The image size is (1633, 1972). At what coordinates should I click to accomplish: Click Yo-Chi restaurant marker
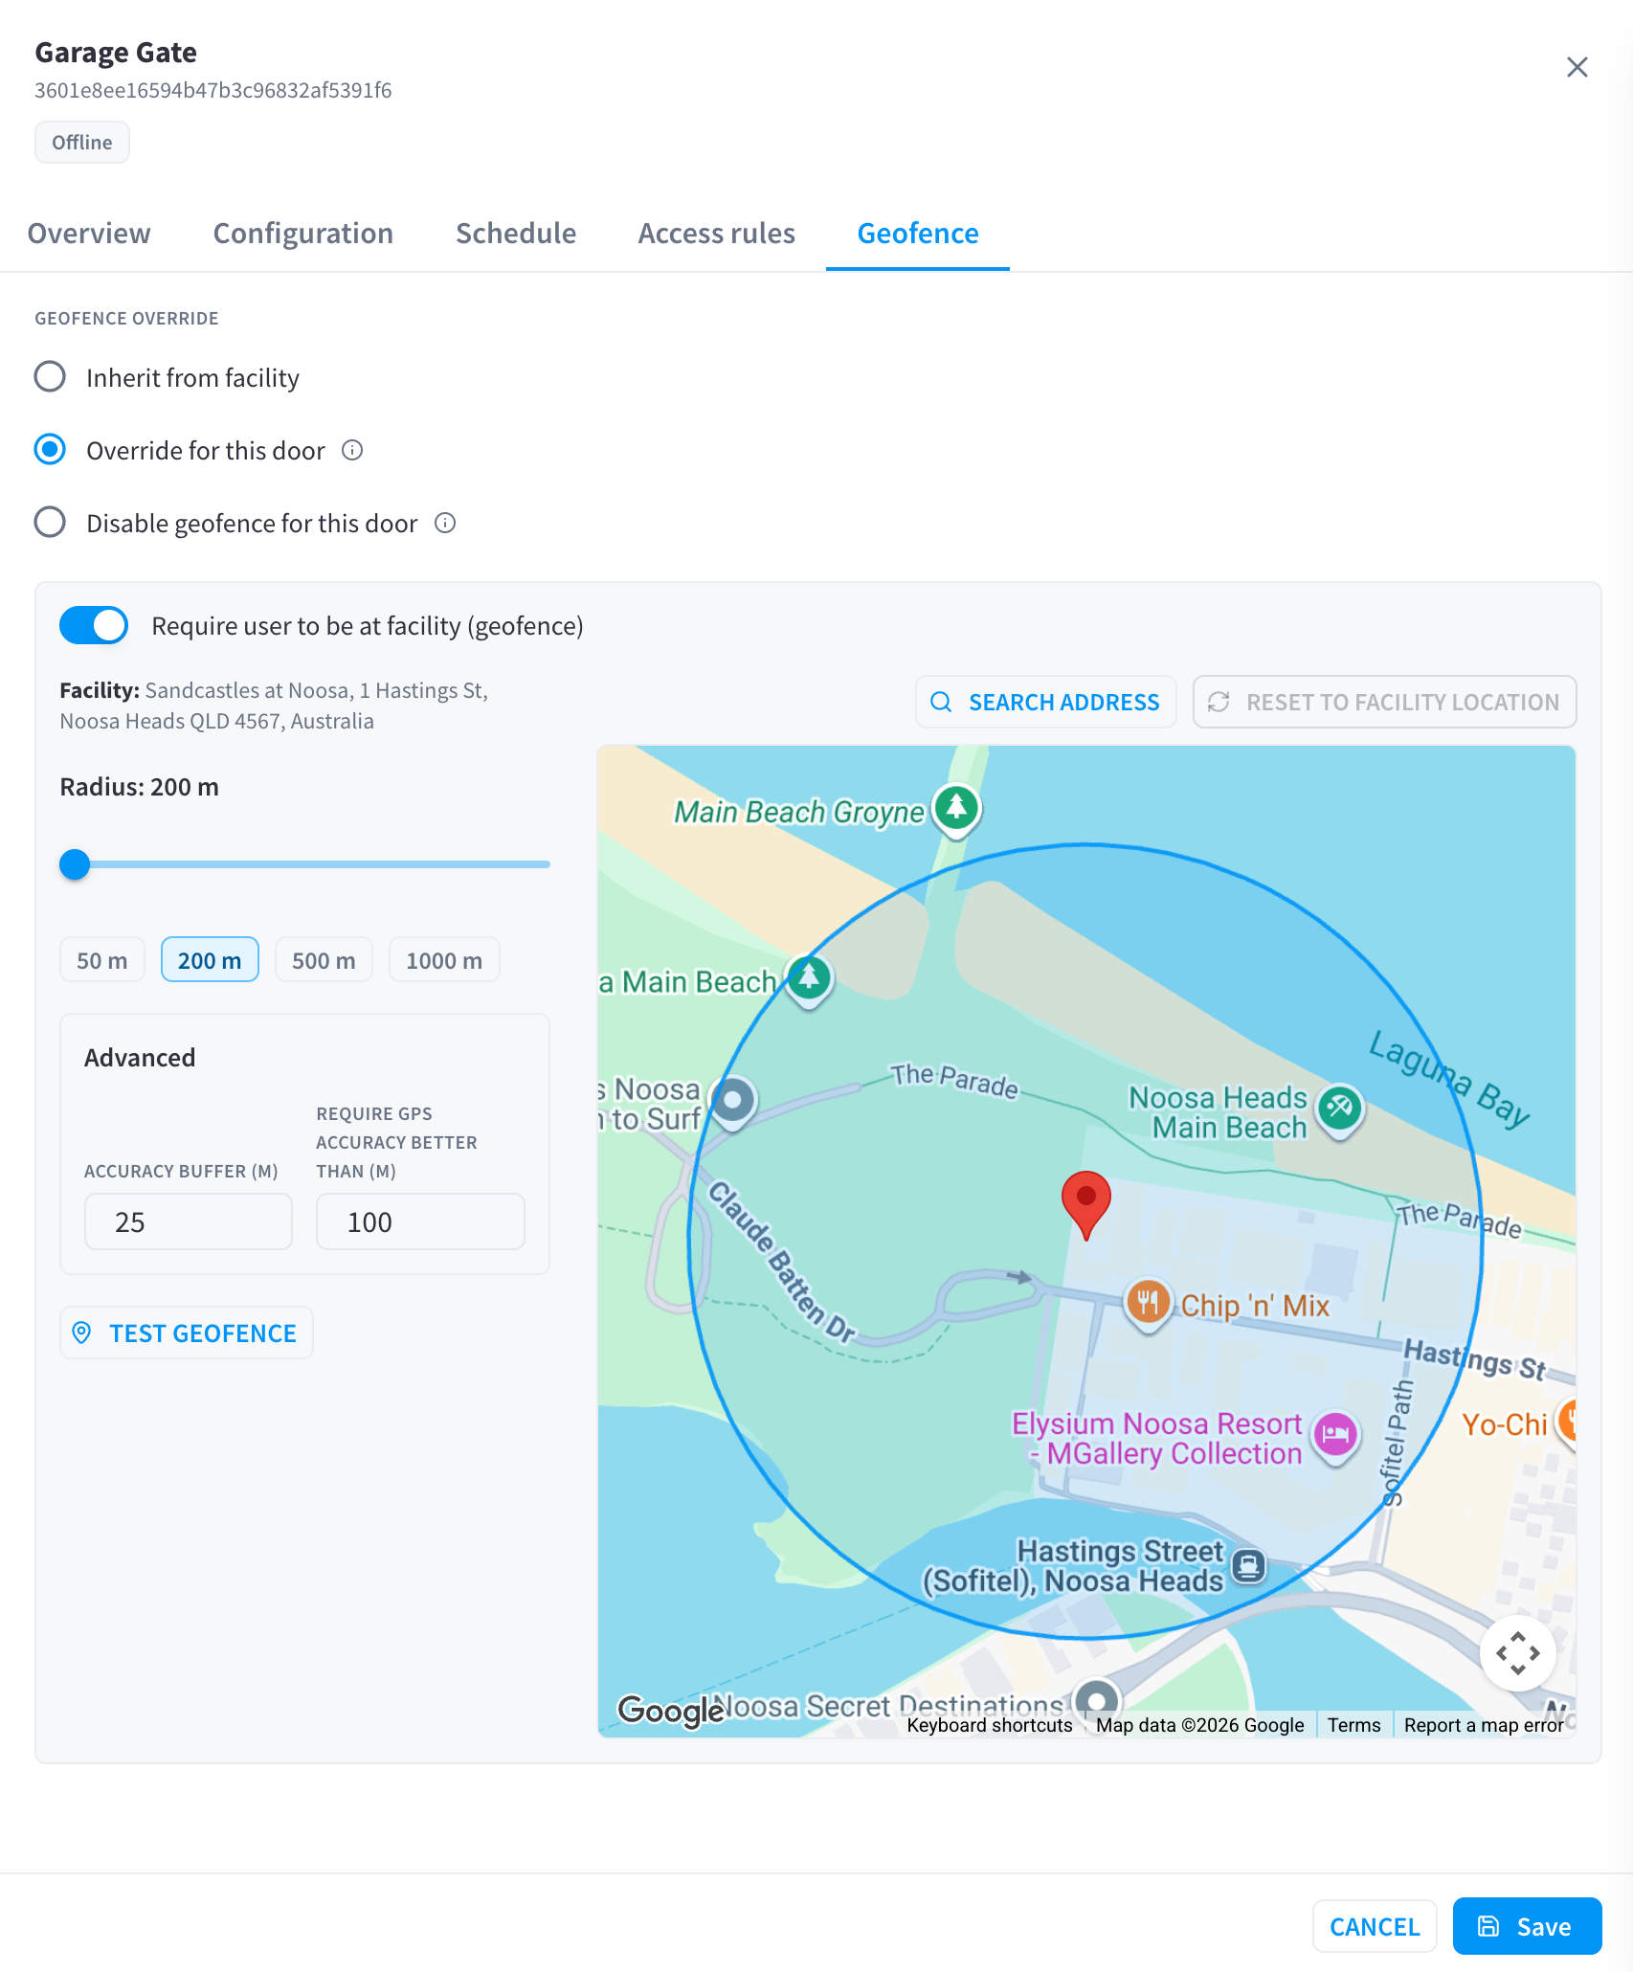click(1567, 1421)
